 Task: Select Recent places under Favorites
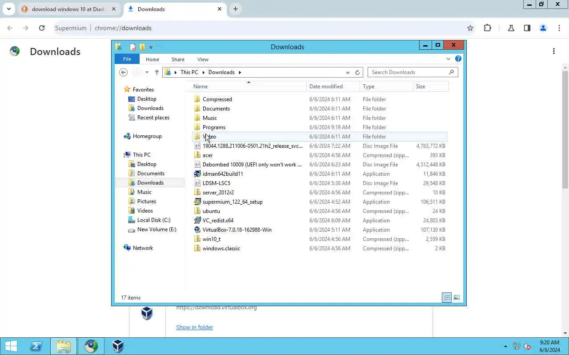(x=153, y=118)
